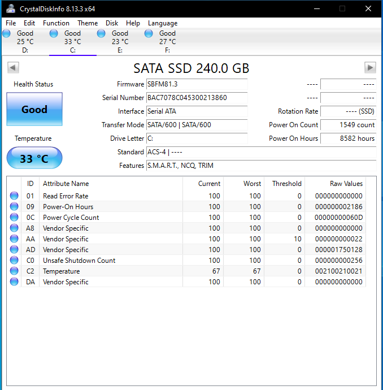This screenshot has height=390, width=383.
Task: Click status orb for Power Cycle Count row
Action: pos(14,217)
